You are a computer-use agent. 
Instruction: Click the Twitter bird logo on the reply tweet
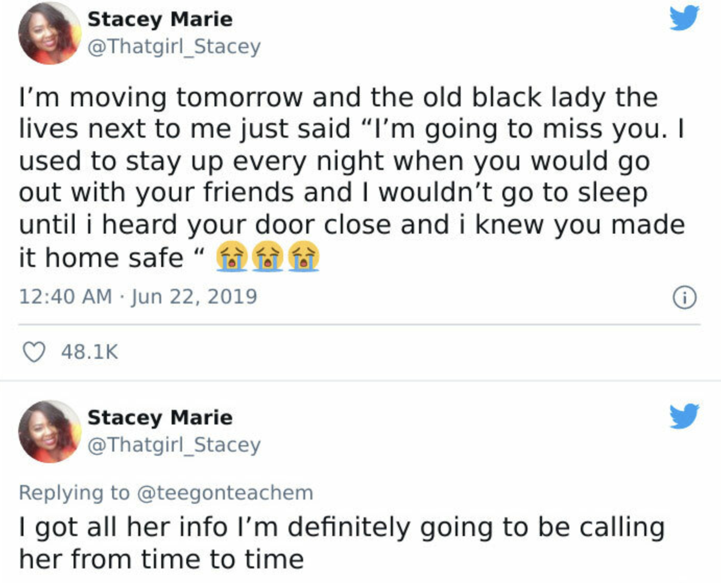[684, 416]
